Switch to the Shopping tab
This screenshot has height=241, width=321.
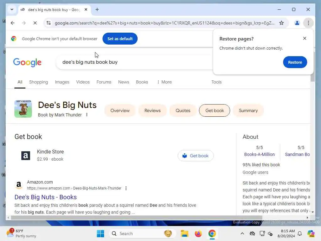pyautogui.click(x=39, y=82)
